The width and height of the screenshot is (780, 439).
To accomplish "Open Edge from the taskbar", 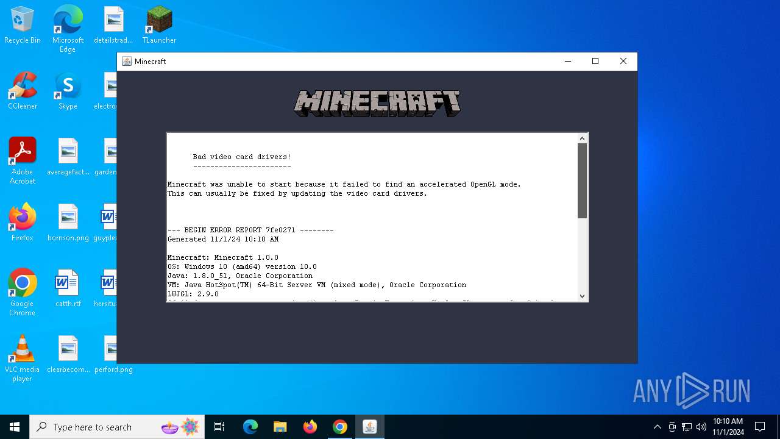I will point(250,427).
